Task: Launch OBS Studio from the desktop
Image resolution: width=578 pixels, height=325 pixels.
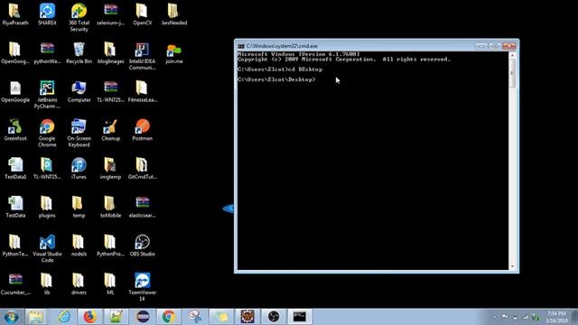Action: coord(143,246)
